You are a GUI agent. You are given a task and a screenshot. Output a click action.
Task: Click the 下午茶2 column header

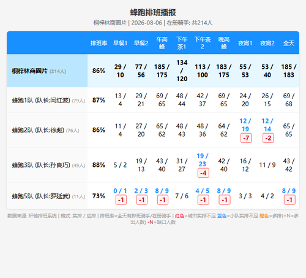pos(203,43)
